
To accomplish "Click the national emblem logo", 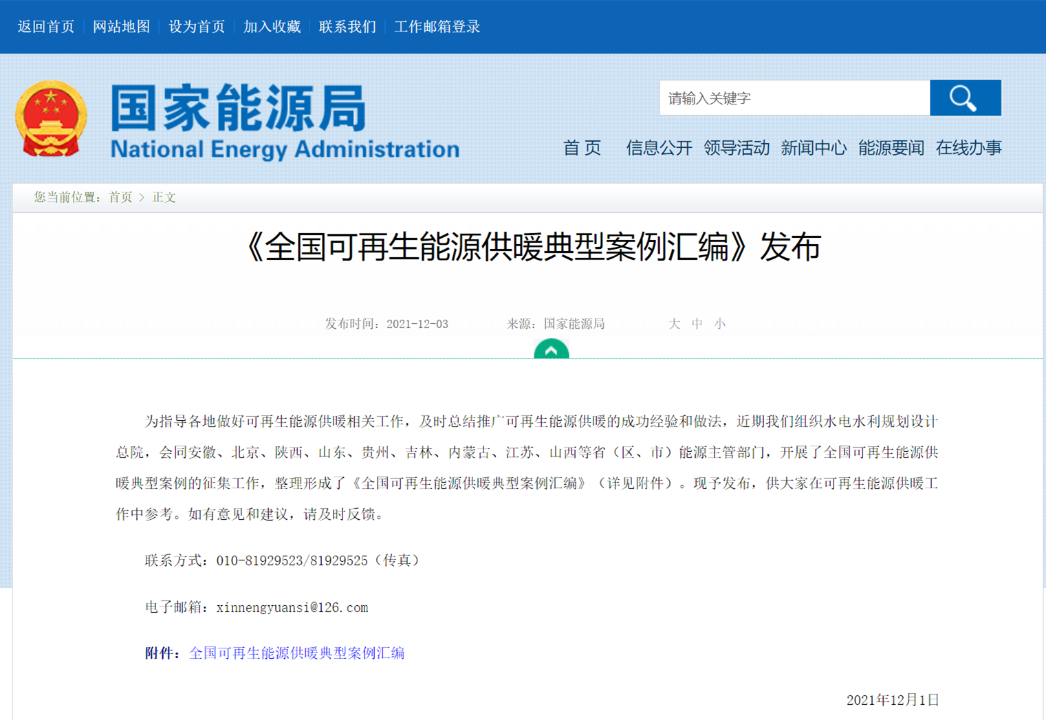I will 51,119.
